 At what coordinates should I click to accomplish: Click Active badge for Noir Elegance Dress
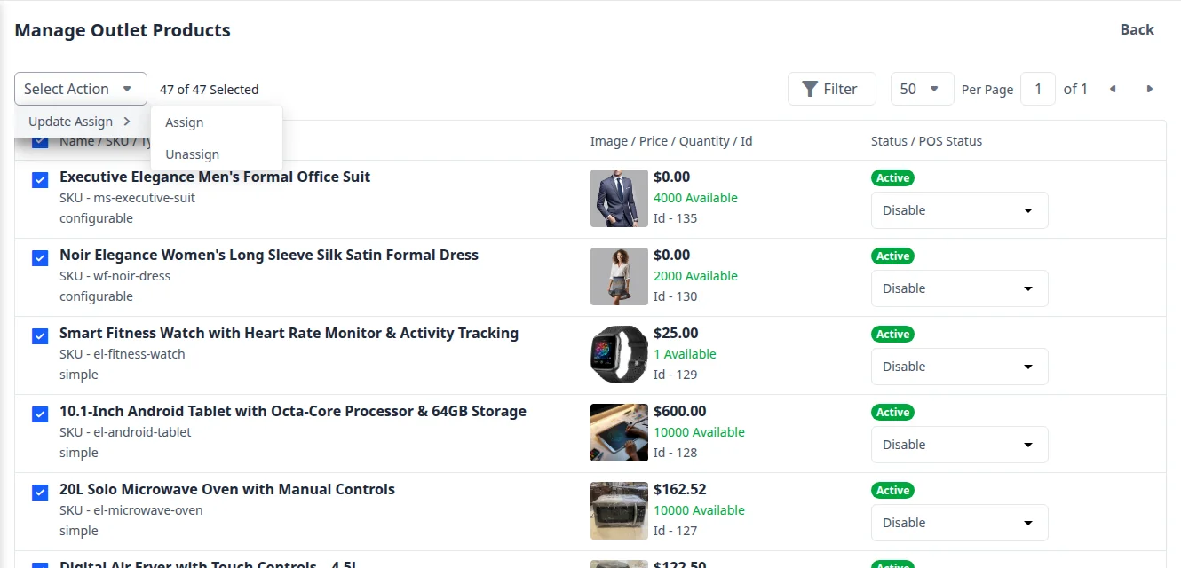(892, 256)
